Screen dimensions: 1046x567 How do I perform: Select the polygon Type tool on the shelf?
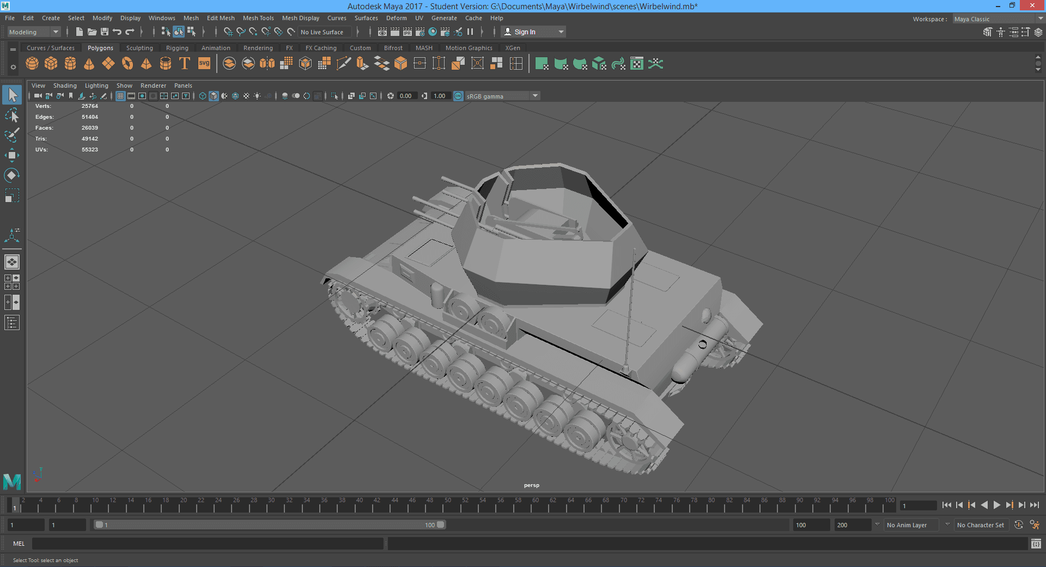click(x=184, y=64)
